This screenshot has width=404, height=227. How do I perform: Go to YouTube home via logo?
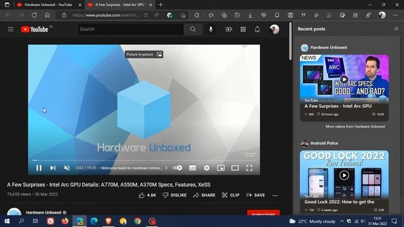pyautogui.click(x=35, y=30)
